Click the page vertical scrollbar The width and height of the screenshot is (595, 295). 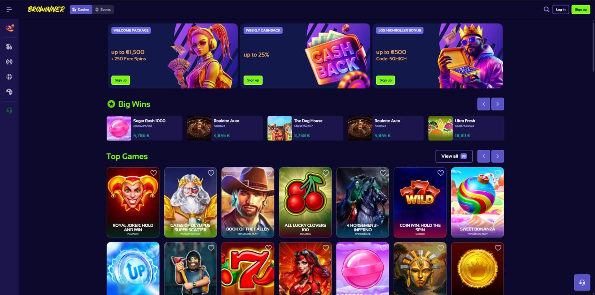593,46
